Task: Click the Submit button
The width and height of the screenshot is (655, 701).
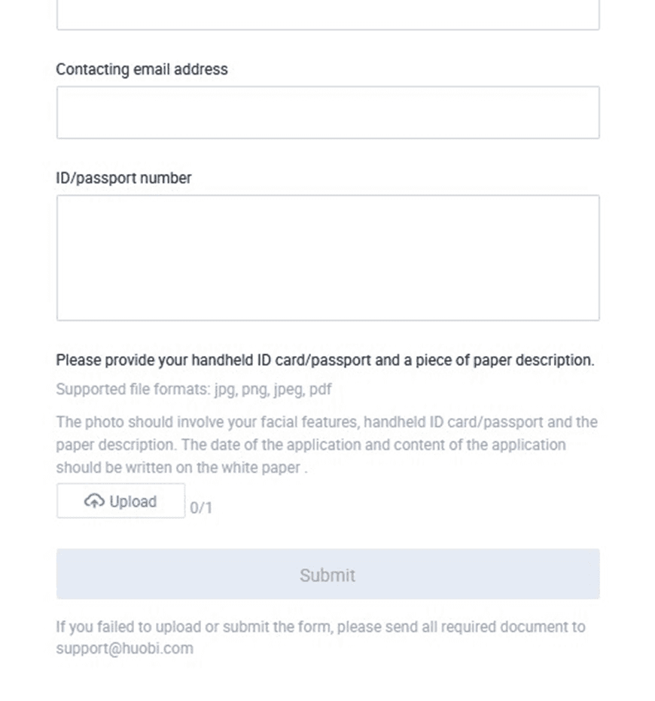Action: [x=327, y=574]
